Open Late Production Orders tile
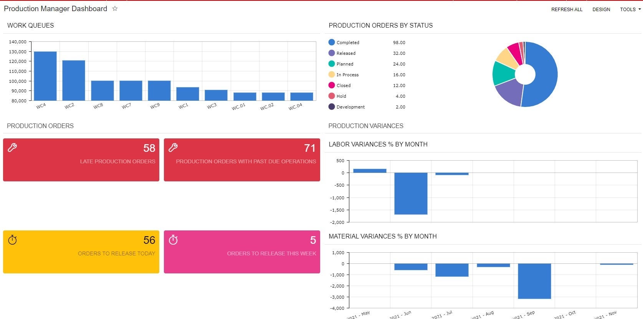The image size is (643, 319). coord(81,160)
